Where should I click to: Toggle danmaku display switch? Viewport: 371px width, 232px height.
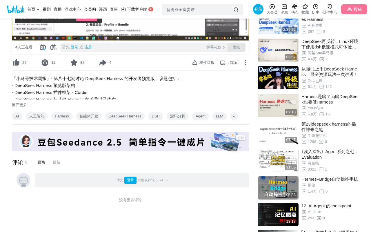(43, 47)
